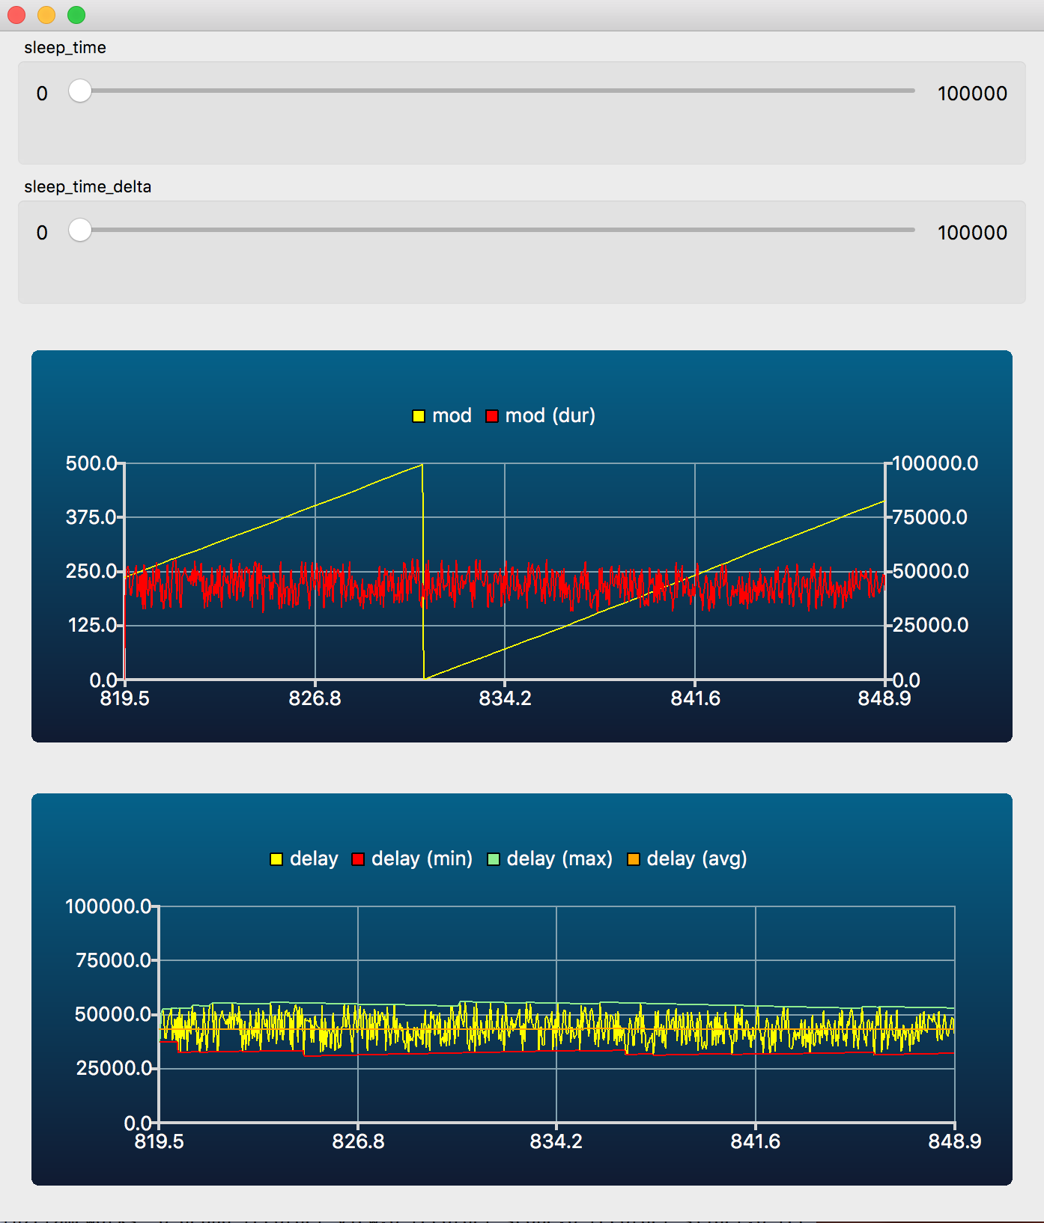Click sleep_time_delta maximum value 100000
1044x1223 pixels.
click(972, 233)
